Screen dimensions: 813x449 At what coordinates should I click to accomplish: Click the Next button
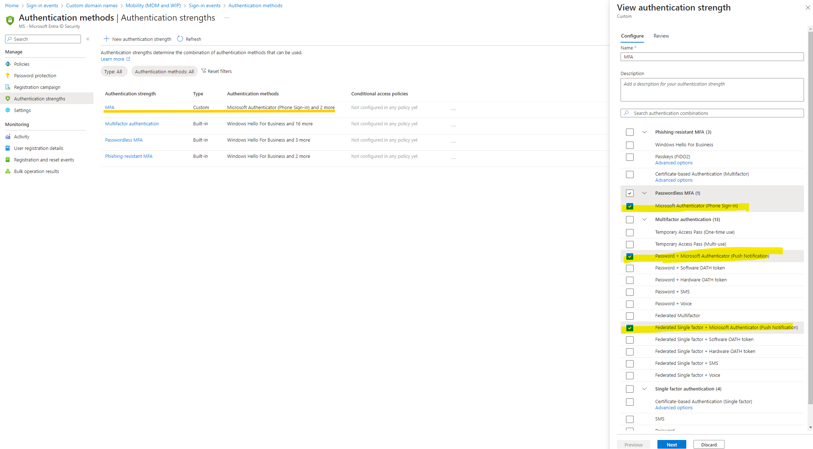tap(672, 445)
